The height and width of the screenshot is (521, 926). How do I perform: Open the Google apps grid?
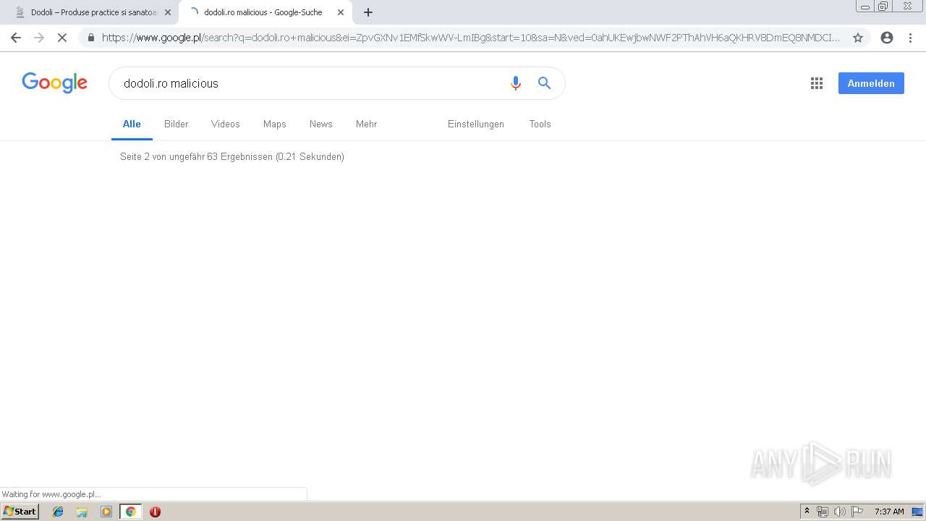click(x=817, y=83)
